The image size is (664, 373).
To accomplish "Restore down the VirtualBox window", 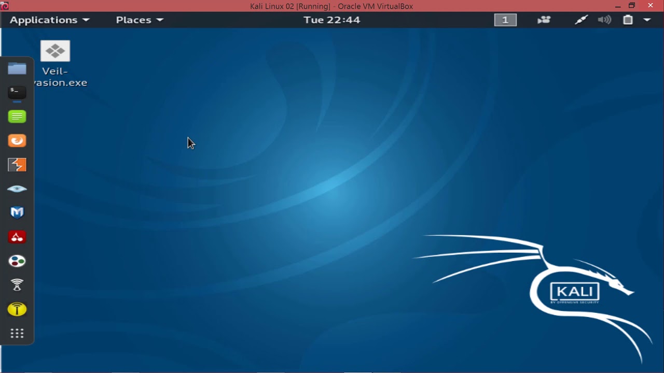I will tap(632, 6).
